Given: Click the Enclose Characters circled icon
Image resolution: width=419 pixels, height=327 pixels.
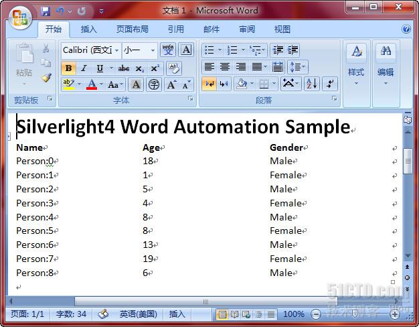Looking at the screenshot, I should pos(154,85).
